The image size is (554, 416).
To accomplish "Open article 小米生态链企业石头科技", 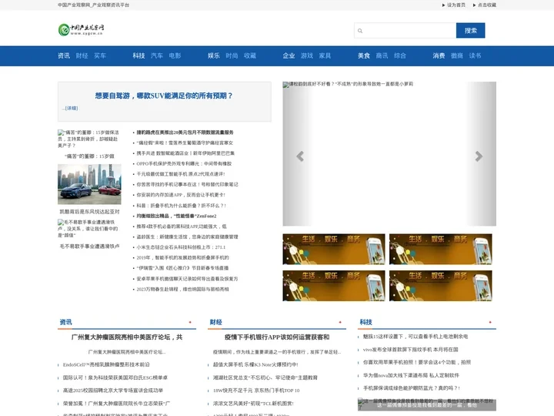I will (x=181, y=247).
